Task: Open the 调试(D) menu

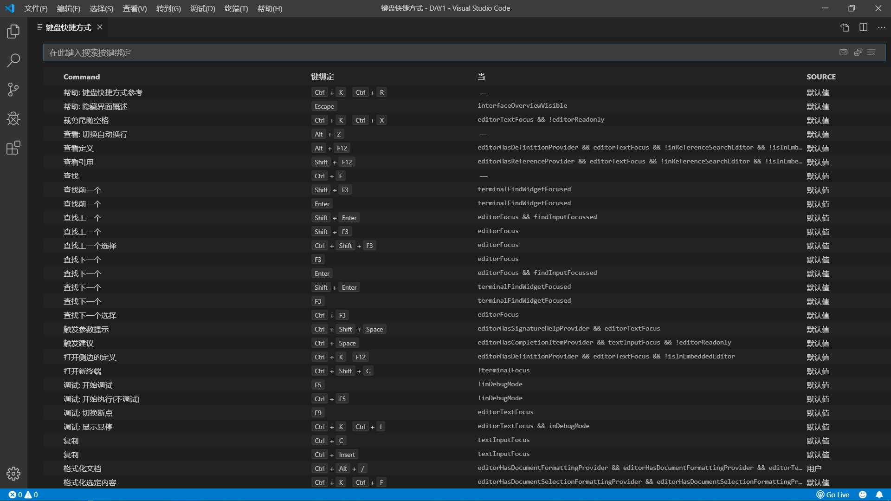Action: pos(203,8)
